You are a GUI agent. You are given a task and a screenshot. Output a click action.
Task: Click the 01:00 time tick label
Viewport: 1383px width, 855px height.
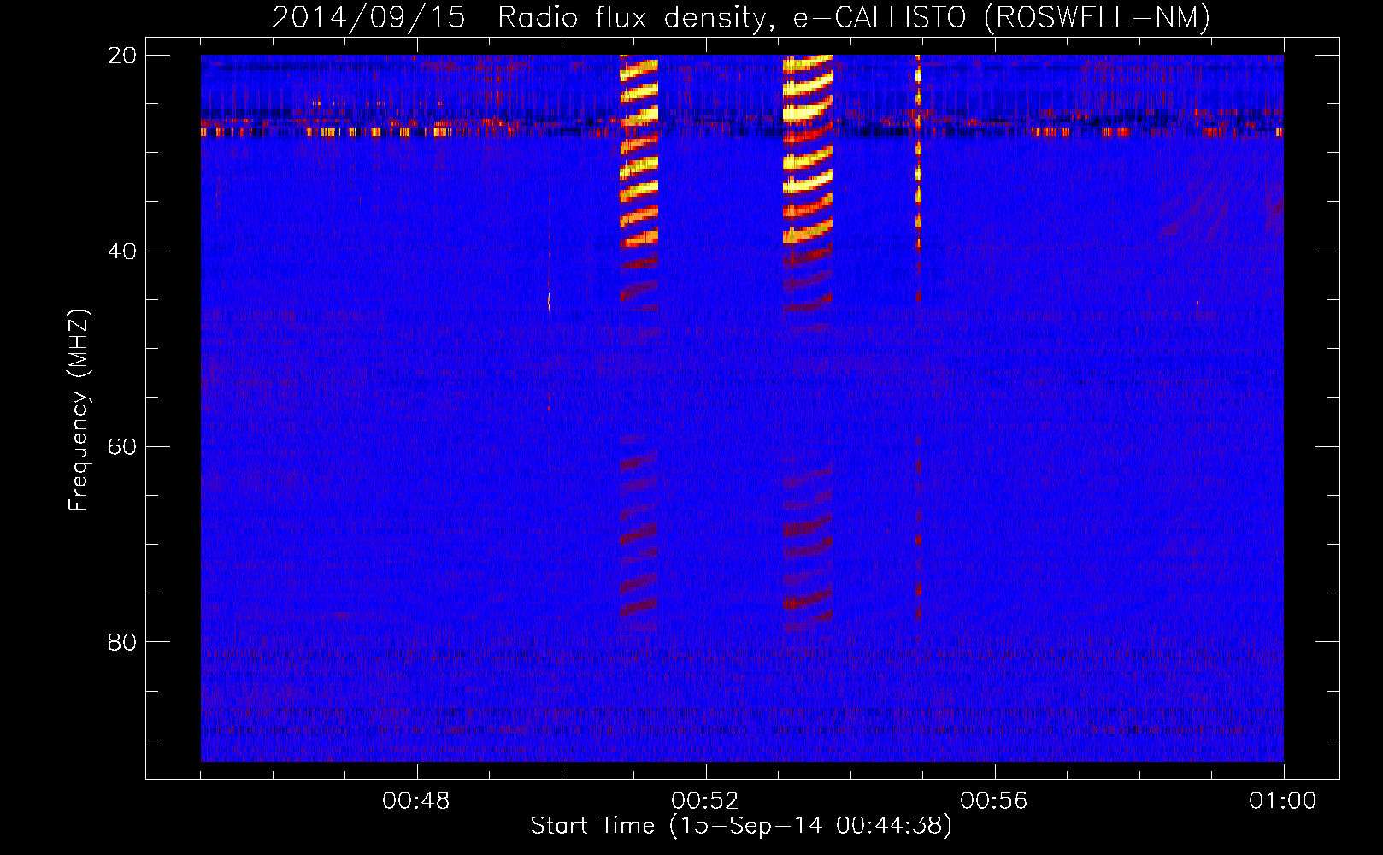pyautogui.click(x=1282, y=801)
